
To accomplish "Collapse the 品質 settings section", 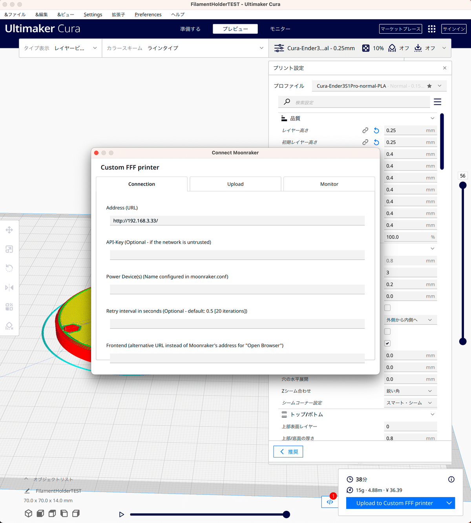I will click(433, 118).
